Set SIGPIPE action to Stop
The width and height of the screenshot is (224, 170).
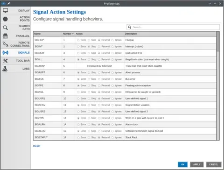pyautogui.click(x=89, y=118)
